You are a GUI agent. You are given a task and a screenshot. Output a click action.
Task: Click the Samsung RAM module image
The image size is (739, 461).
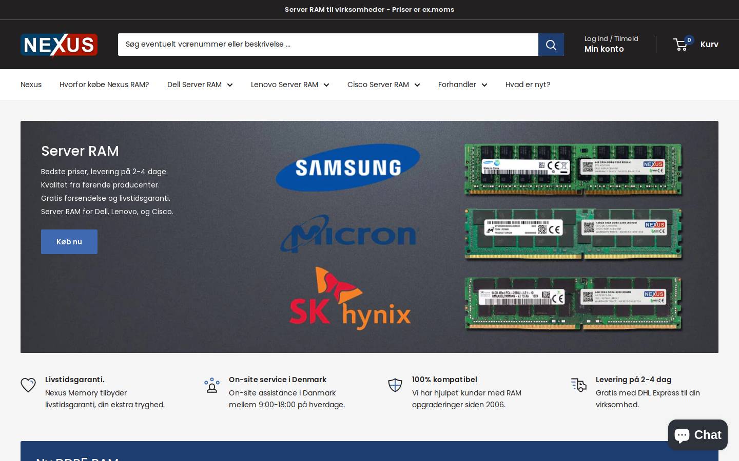[573, 170]
